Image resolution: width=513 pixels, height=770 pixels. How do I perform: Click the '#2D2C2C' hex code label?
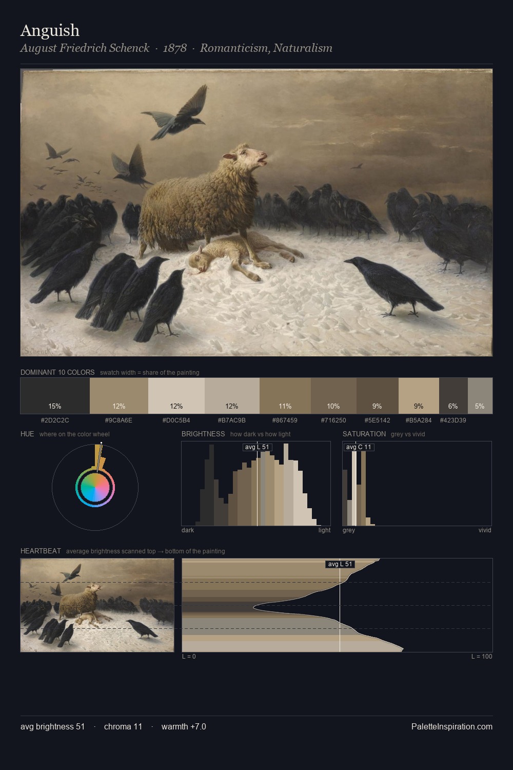pyautogui.click(x=55, y=420)
